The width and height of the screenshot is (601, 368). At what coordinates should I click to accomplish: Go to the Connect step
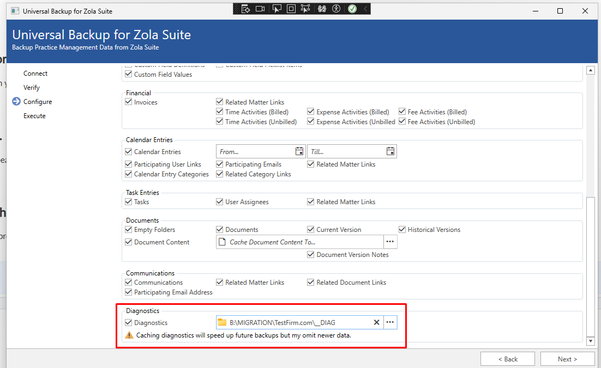click(35, 73)
